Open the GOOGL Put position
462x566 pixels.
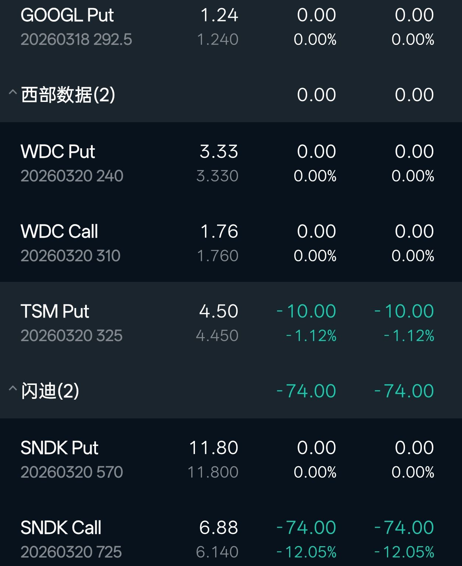click(x=67, y=15)
